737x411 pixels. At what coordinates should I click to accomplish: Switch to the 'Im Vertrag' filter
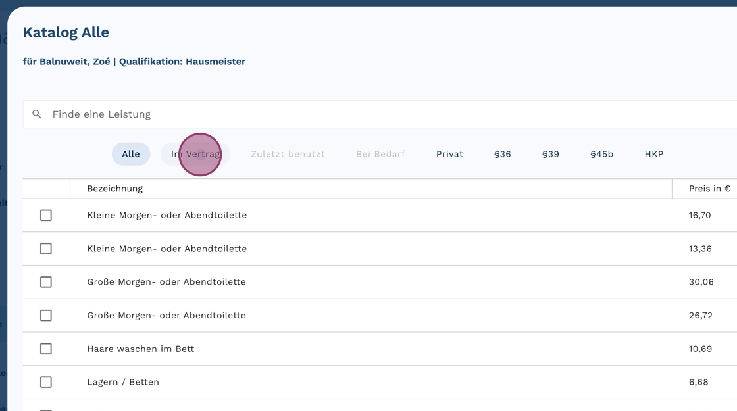[x=195, y=154]
